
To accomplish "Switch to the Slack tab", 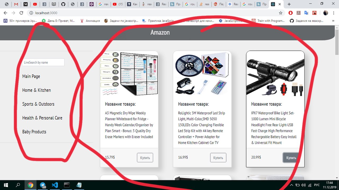I will coord(91,4).
